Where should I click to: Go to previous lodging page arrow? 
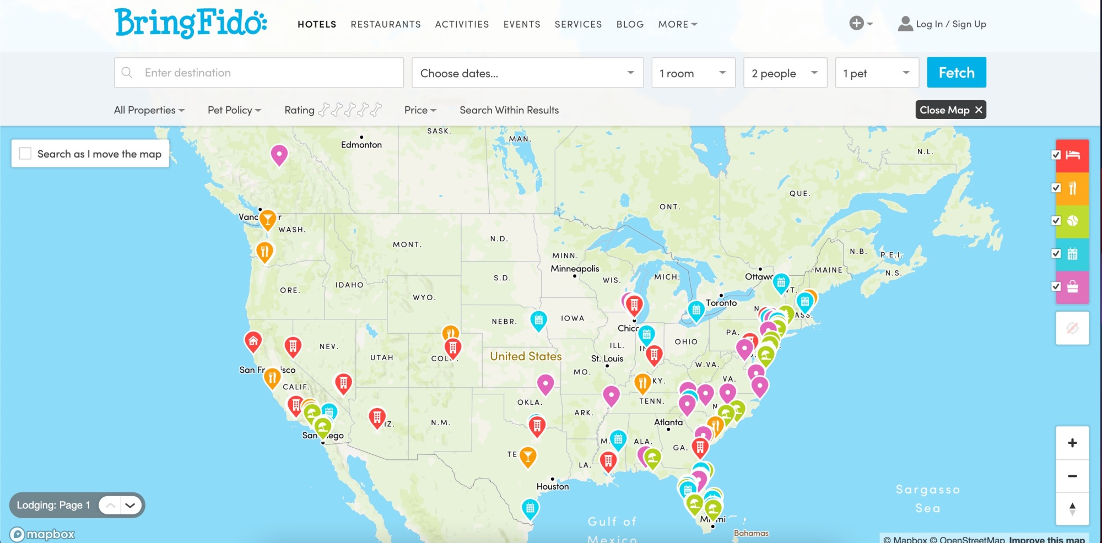point(111,505)
